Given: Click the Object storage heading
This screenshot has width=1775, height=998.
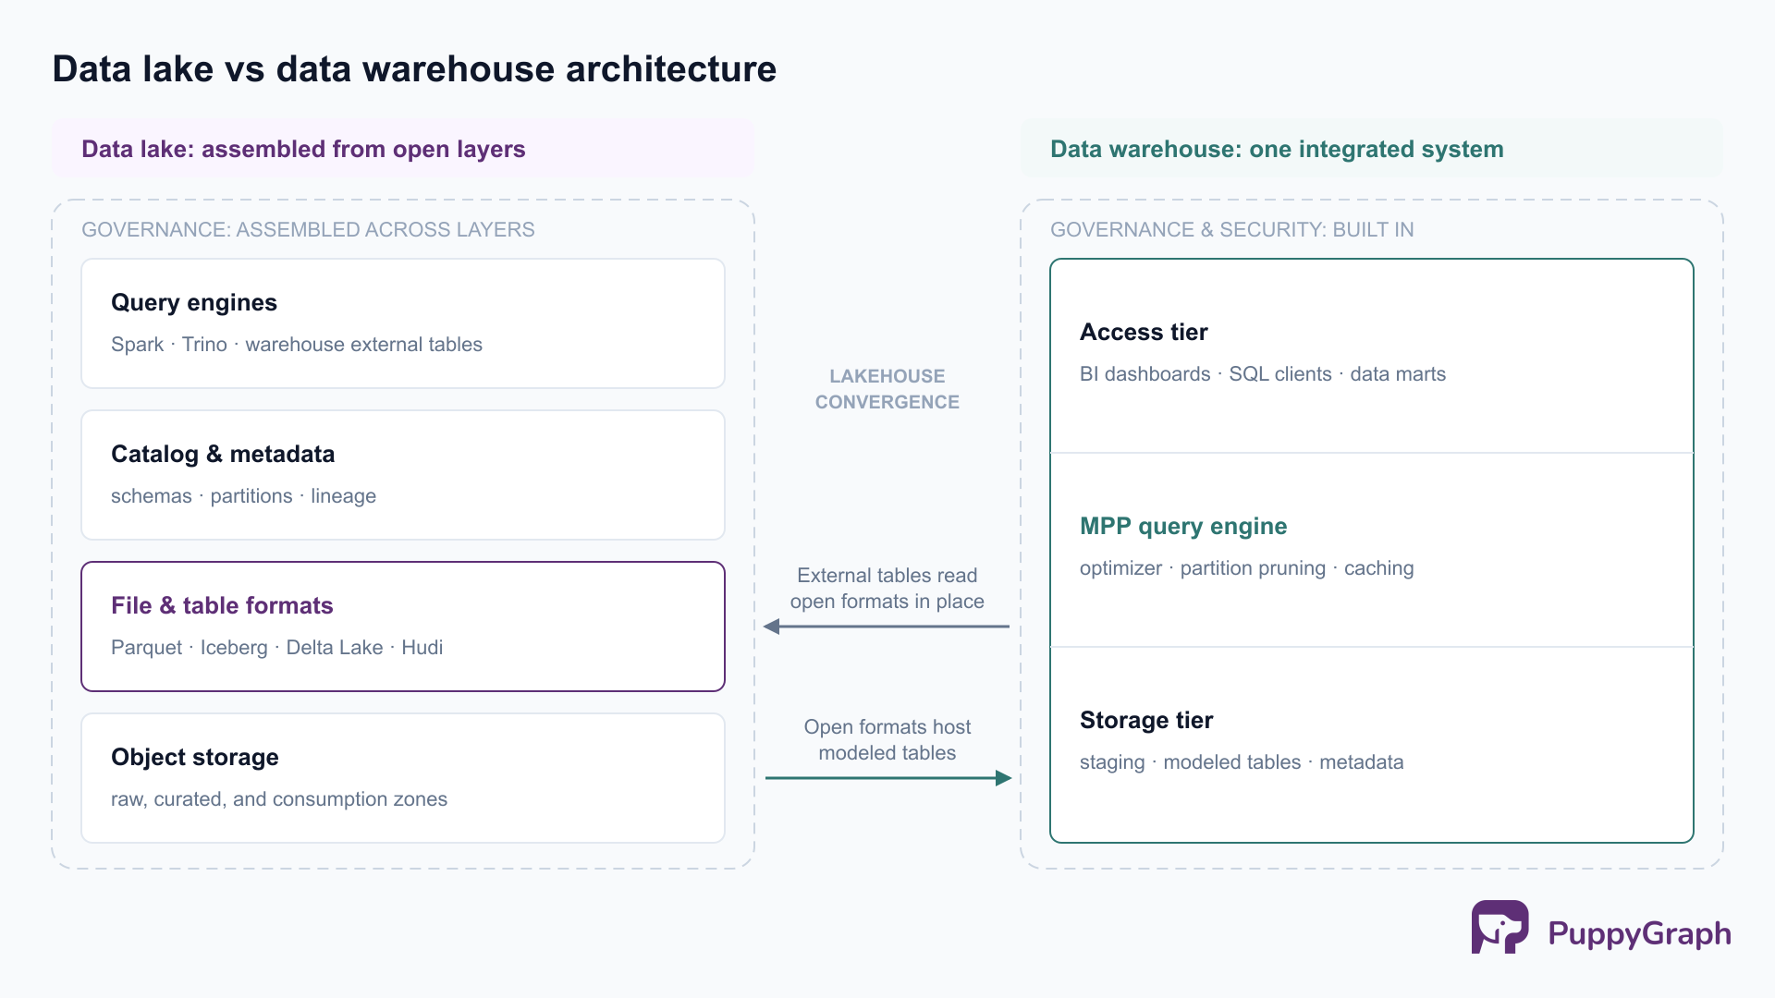Looking at the screenshot, I should 195,757.
